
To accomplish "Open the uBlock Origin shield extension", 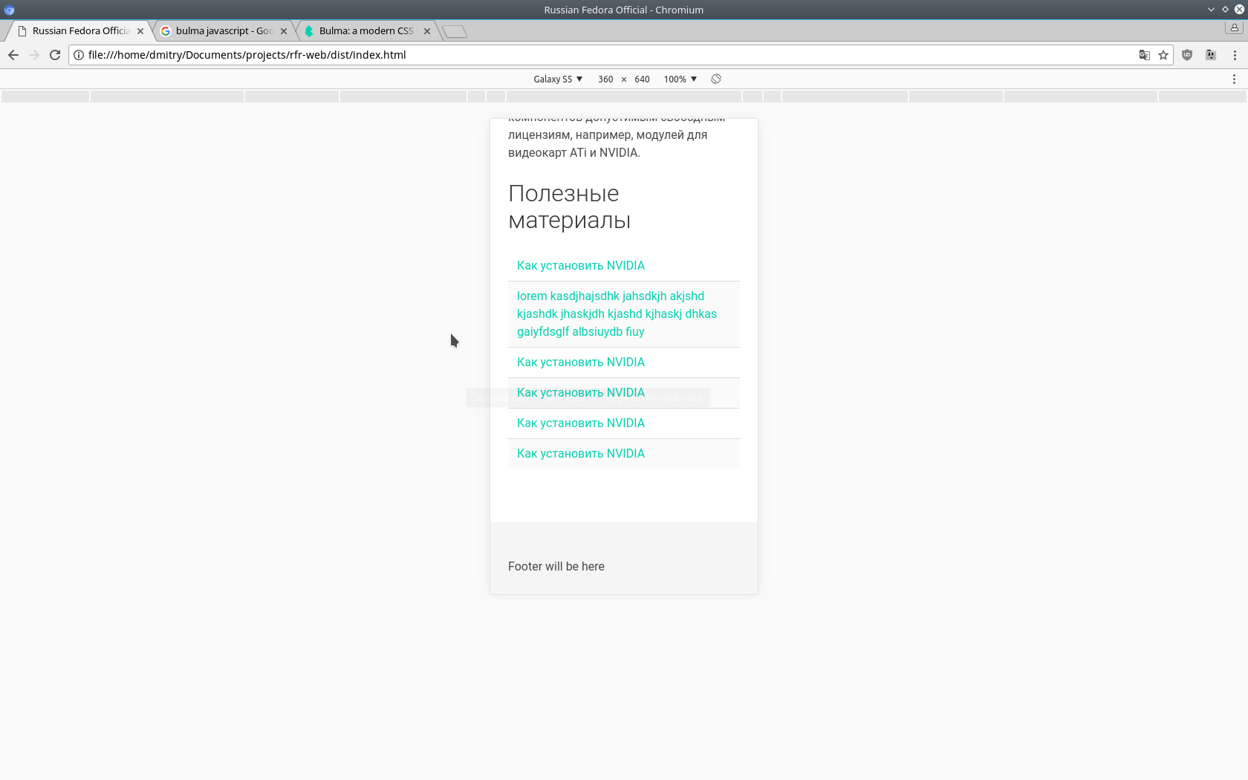I will (x=1187, y=55).
